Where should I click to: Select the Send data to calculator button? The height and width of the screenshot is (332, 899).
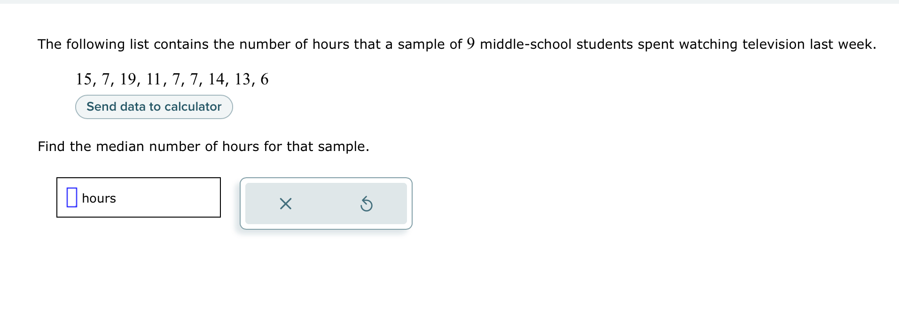coord(153,106)
